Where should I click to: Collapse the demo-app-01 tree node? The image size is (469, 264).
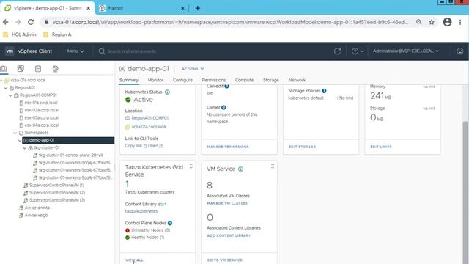point(20,140)
